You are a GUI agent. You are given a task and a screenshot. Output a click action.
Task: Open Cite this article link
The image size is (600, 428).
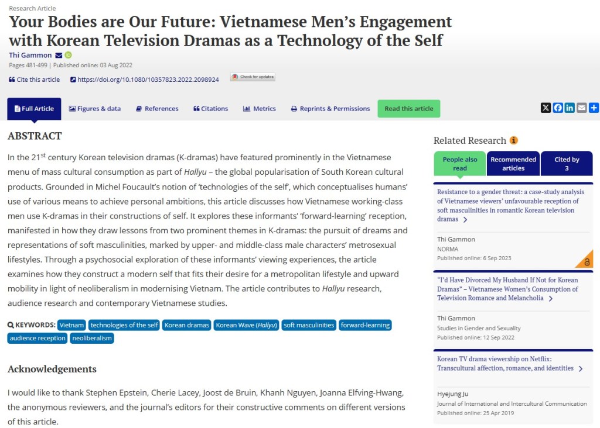[35, 80]
